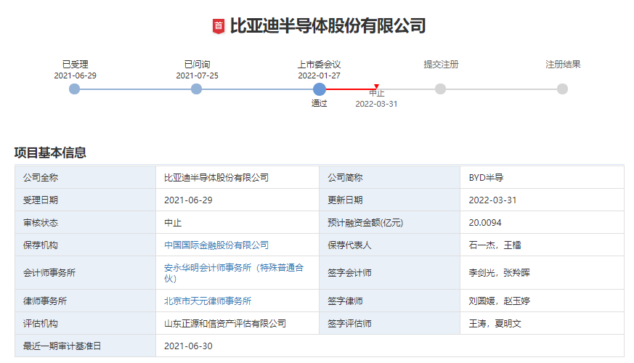Select the 已问询 stage circle

tap(196, 89)
